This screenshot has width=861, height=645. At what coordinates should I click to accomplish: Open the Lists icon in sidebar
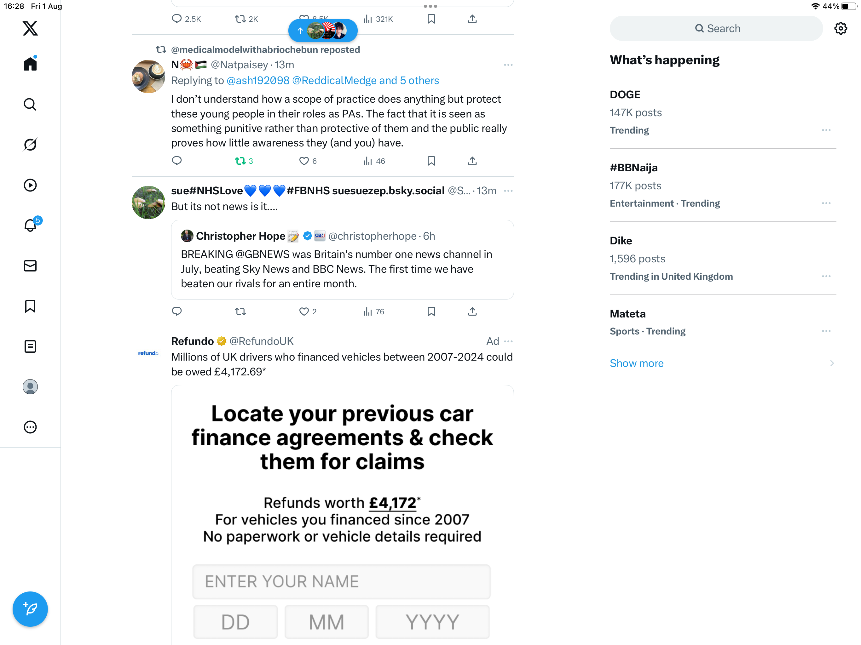(30, 346)
